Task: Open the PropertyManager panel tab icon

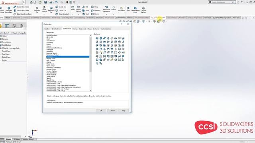Action: [7, 26]
